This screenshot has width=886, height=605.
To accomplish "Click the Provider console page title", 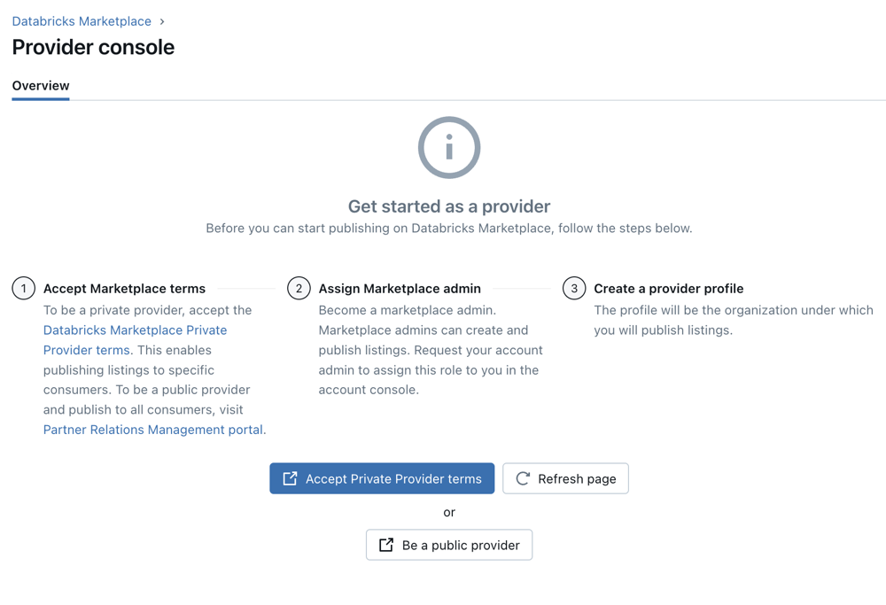I will (92, 48).
